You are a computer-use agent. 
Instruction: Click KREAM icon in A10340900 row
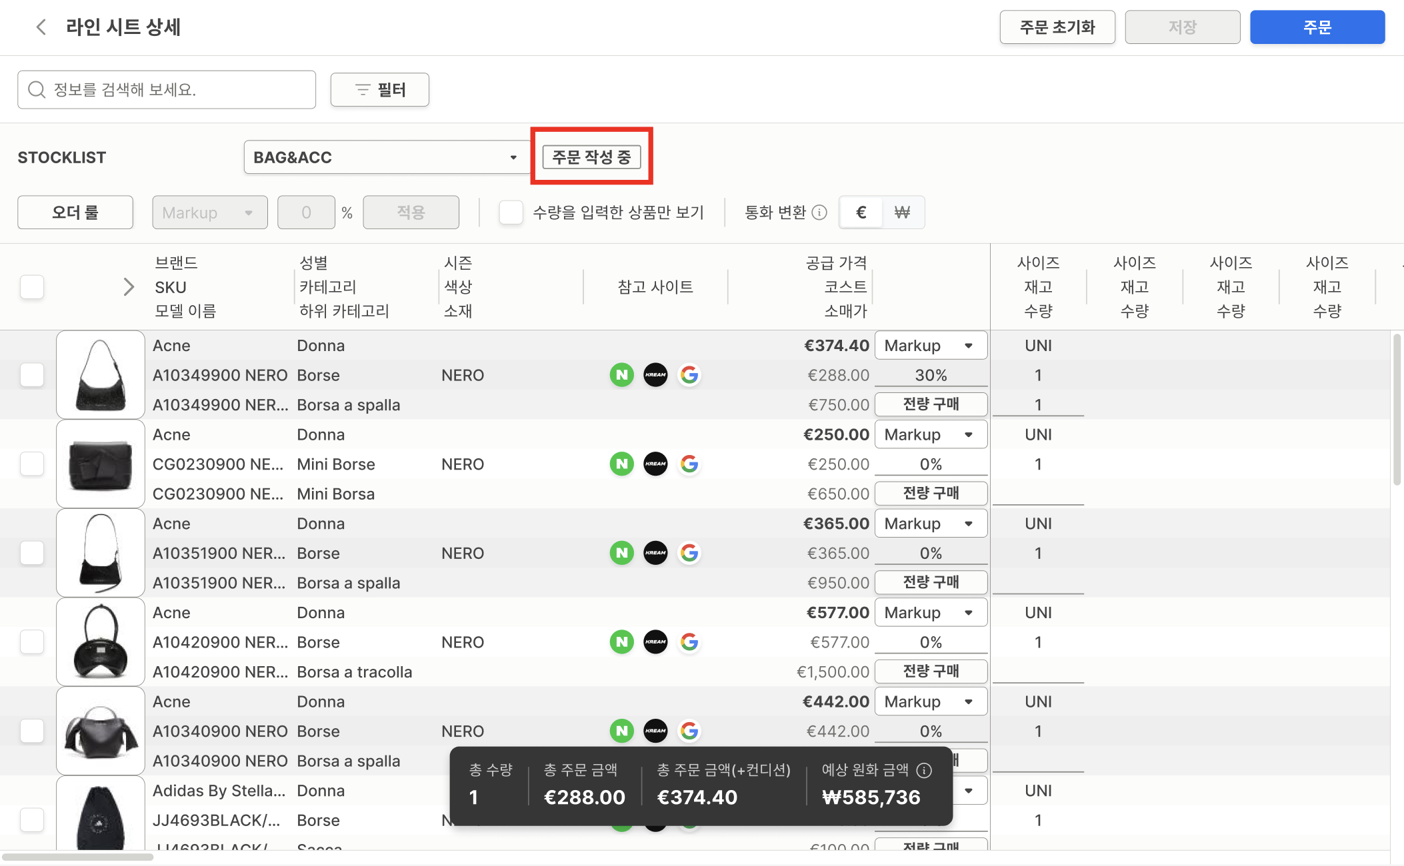[x=655, y=731]
